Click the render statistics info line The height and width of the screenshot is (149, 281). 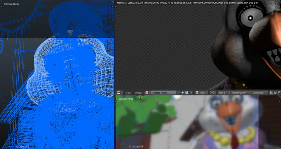click(188, 3)
